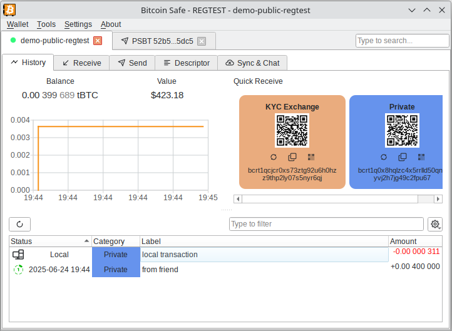452x331 pixels.
Task: Select the PSBT 52b5...5dc5 tab
Action: [x=163, y=41]
